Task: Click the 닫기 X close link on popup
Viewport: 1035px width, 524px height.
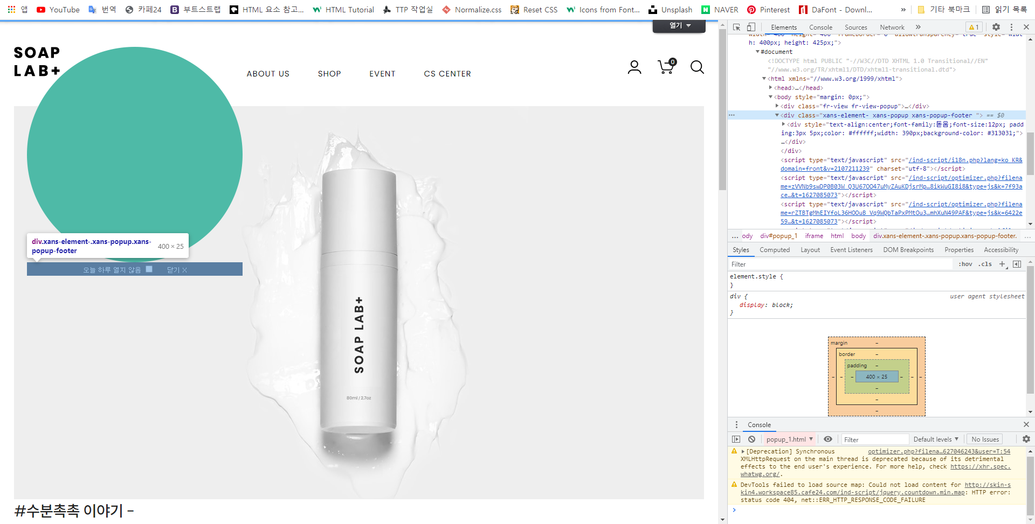Action: (177, 270)
